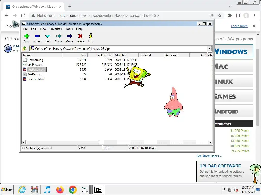Click the 7-Zip address path field
This screenshot has width=261, height=195.
point(118,48)
